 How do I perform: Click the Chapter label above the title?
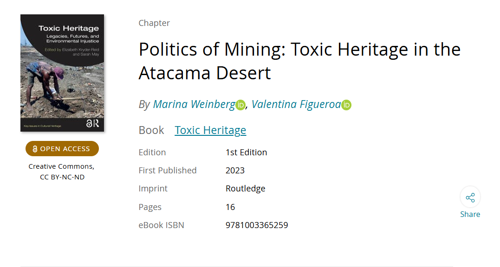pyautogui.click(x=154, y=23)
